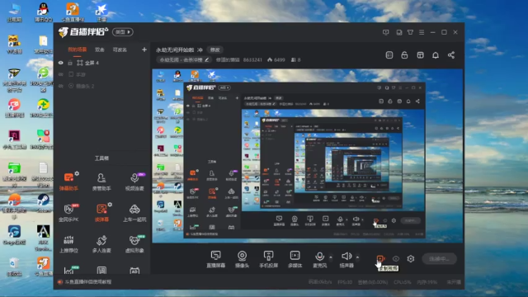528x297 pixels.
Task: Click the chat icon in the title bar
Action: coord(386,32)
